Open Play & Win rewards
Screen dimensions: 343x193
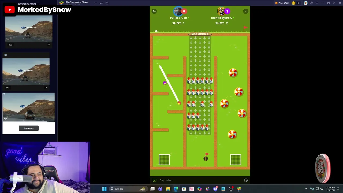282,3
